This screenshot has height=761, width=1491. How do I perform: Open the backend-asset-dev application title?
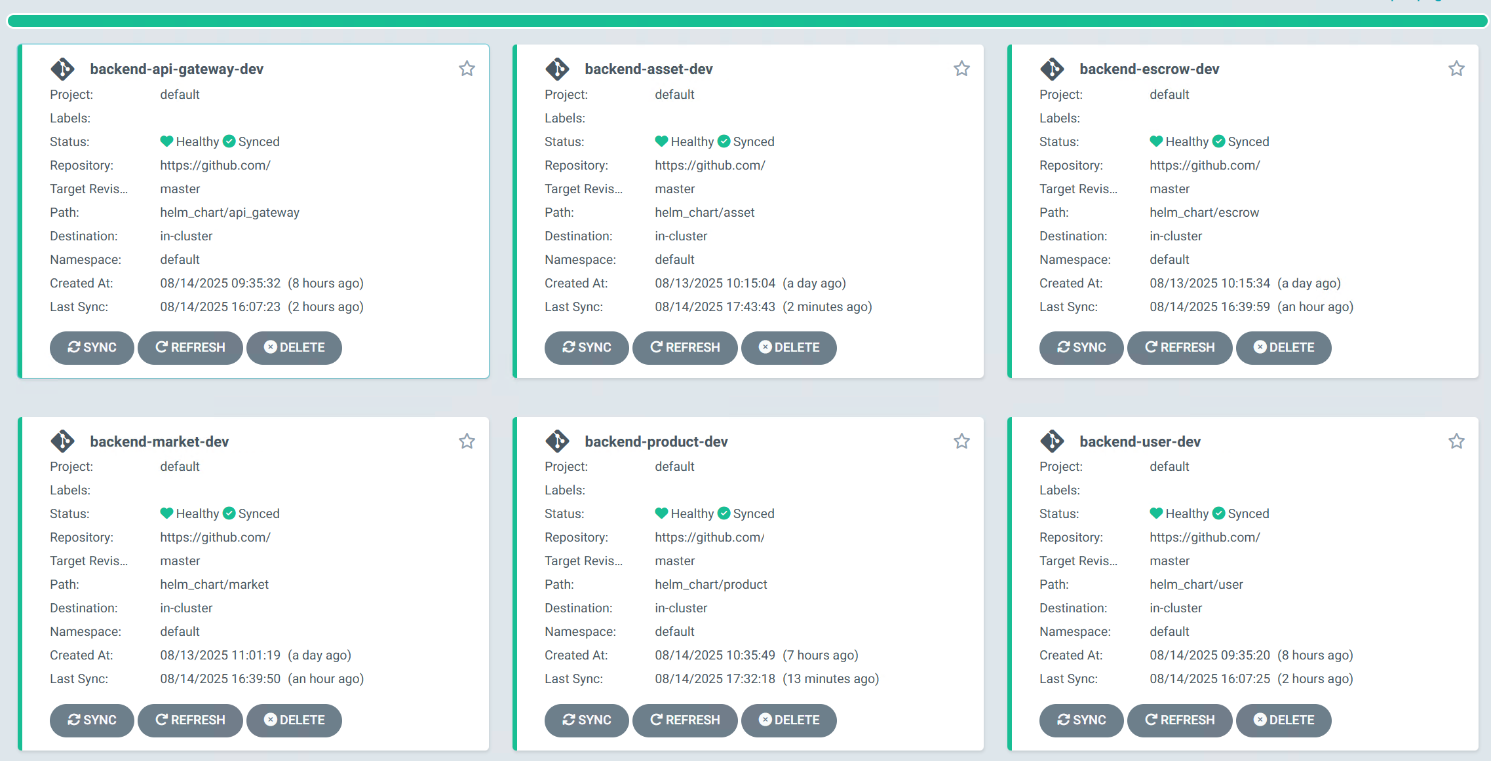pyautogui.click(x=649, y=69)
